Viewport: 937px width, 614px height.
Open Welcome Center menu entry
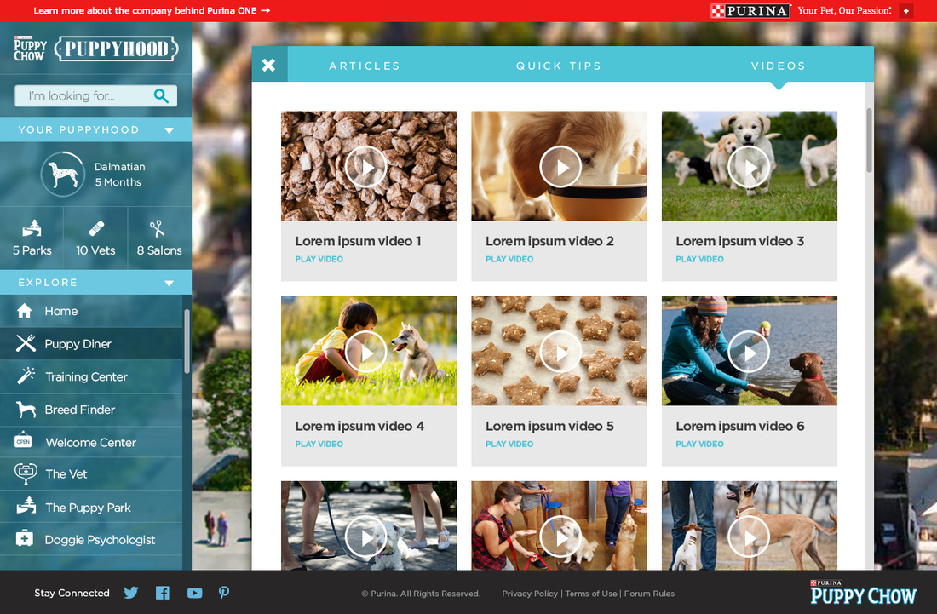click(91, 442)
